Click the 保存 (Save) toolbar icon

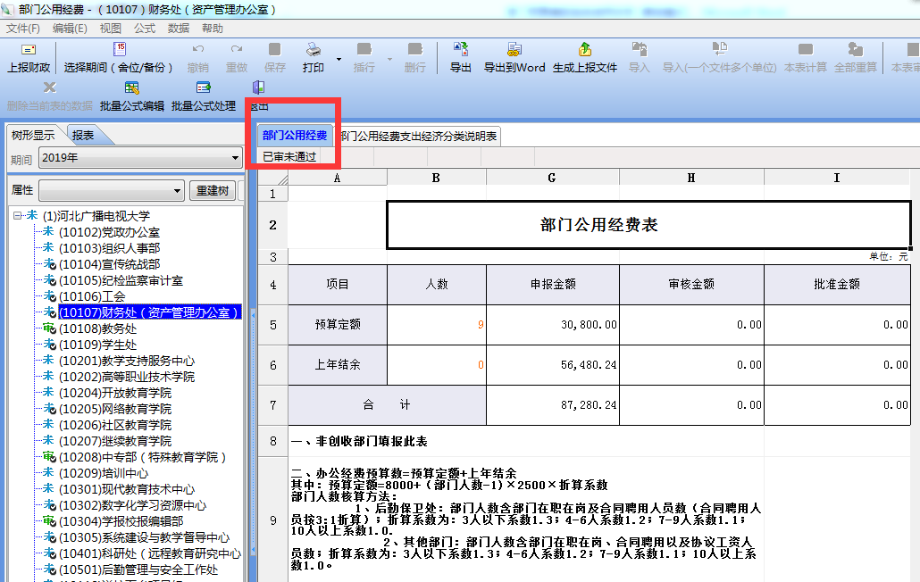coord(274,55)
